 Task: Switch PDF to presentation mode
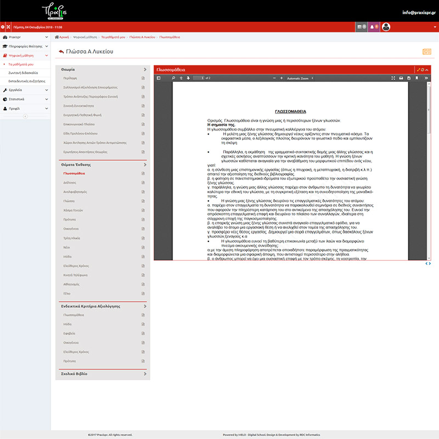pyautogui.click(x=393, y=78)
